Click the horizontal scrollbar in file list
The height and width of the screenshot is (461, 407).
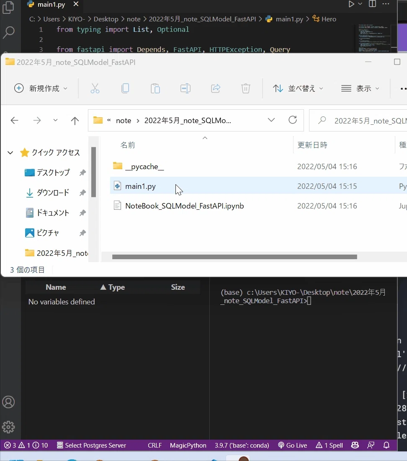click(x=234, y=257)
